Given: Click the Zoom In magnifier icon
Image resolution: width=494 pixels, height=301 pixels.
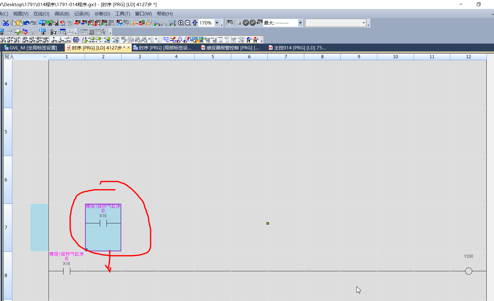Looking at the screenshot, I should pos(181,23).
